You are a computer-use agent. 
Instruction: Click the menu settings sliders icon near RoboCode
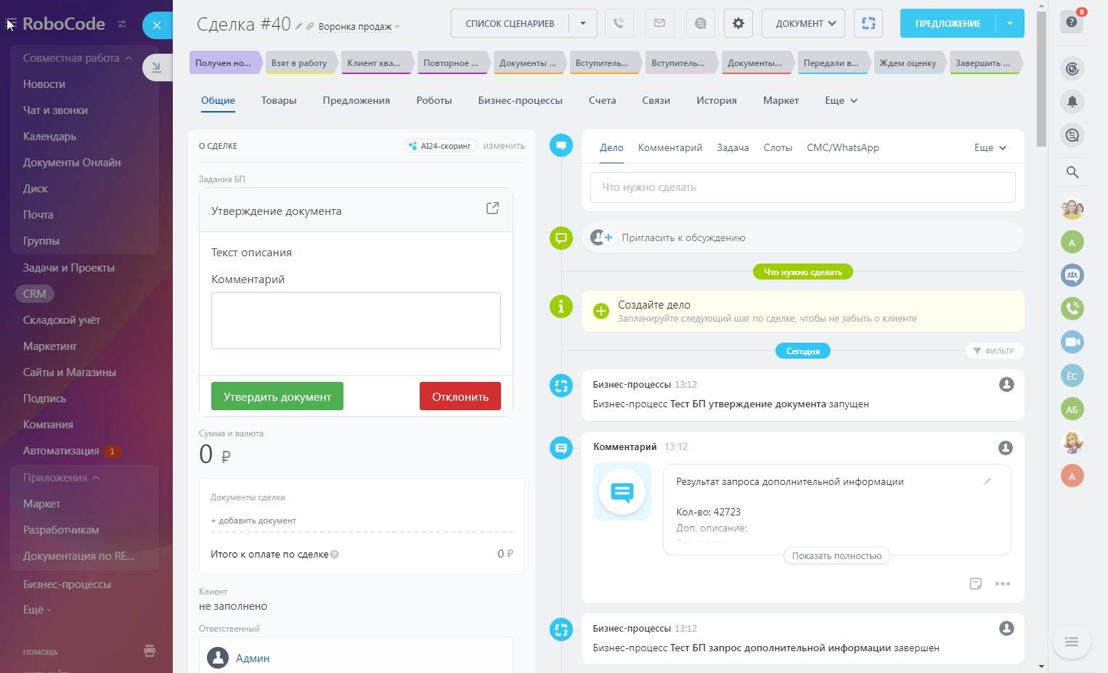coord(122,24)
